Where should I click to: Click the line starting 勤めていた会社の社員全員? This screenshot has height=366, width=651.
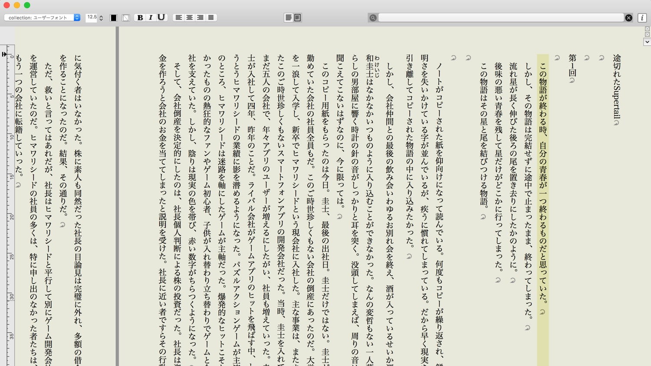point(311,210)
